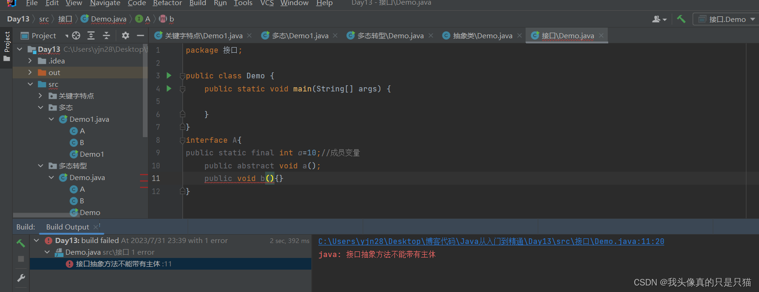Click Demo.java in the breadcrumb bar
Viewport: 759px width, 292px height.
(x=104, y=19)
